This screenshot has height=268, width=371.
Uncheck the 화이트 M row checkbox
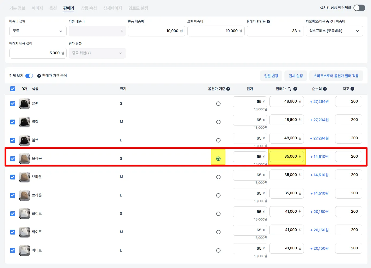click(13, 232)
